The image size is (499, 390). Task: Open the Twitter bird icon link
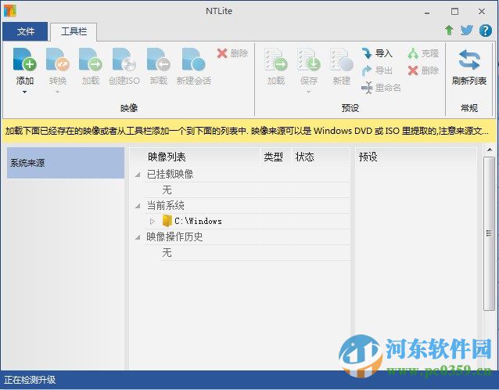(466, 31)
